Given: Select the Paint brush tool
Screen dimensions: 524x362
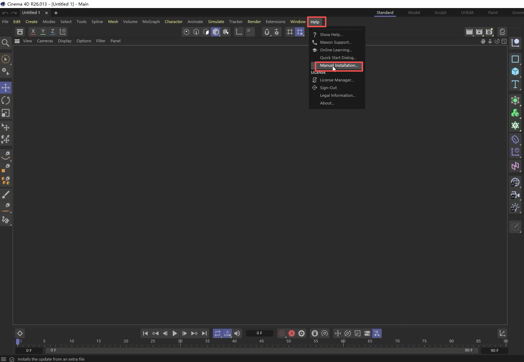Looking at the screenshot, I should (6, 195).
